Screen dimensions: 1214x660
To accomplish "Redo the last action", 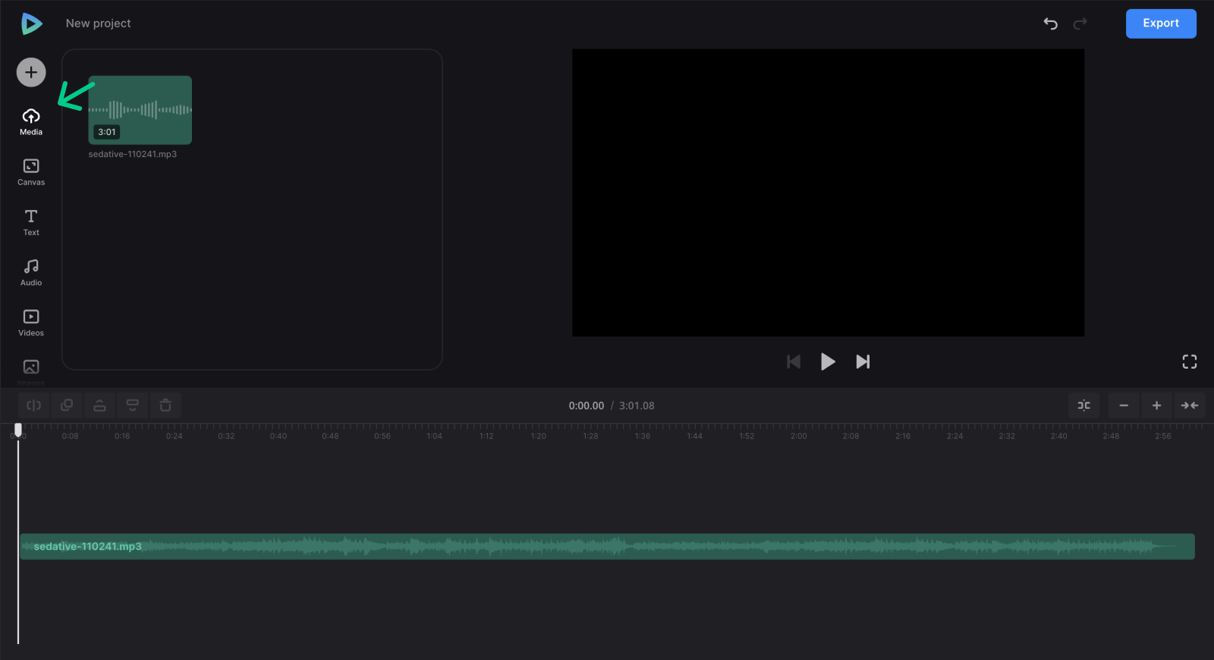I will (x=1080, y=24).
